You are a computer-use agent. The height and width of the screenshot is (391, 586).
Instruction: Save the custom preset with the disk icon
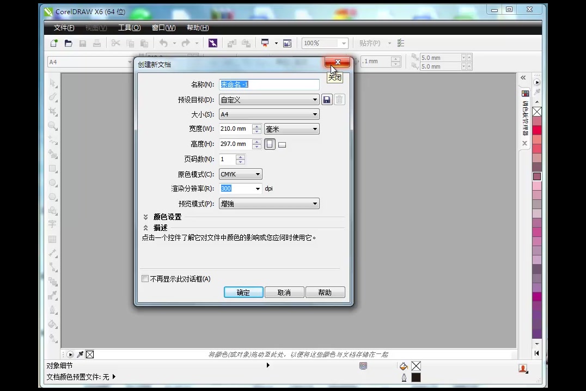(x=327, y=99)
